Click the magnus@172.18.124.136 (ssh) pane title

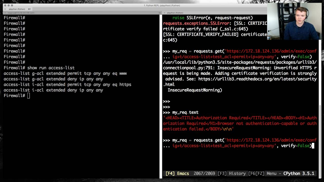pyautogui.click(x=21, y=13)
